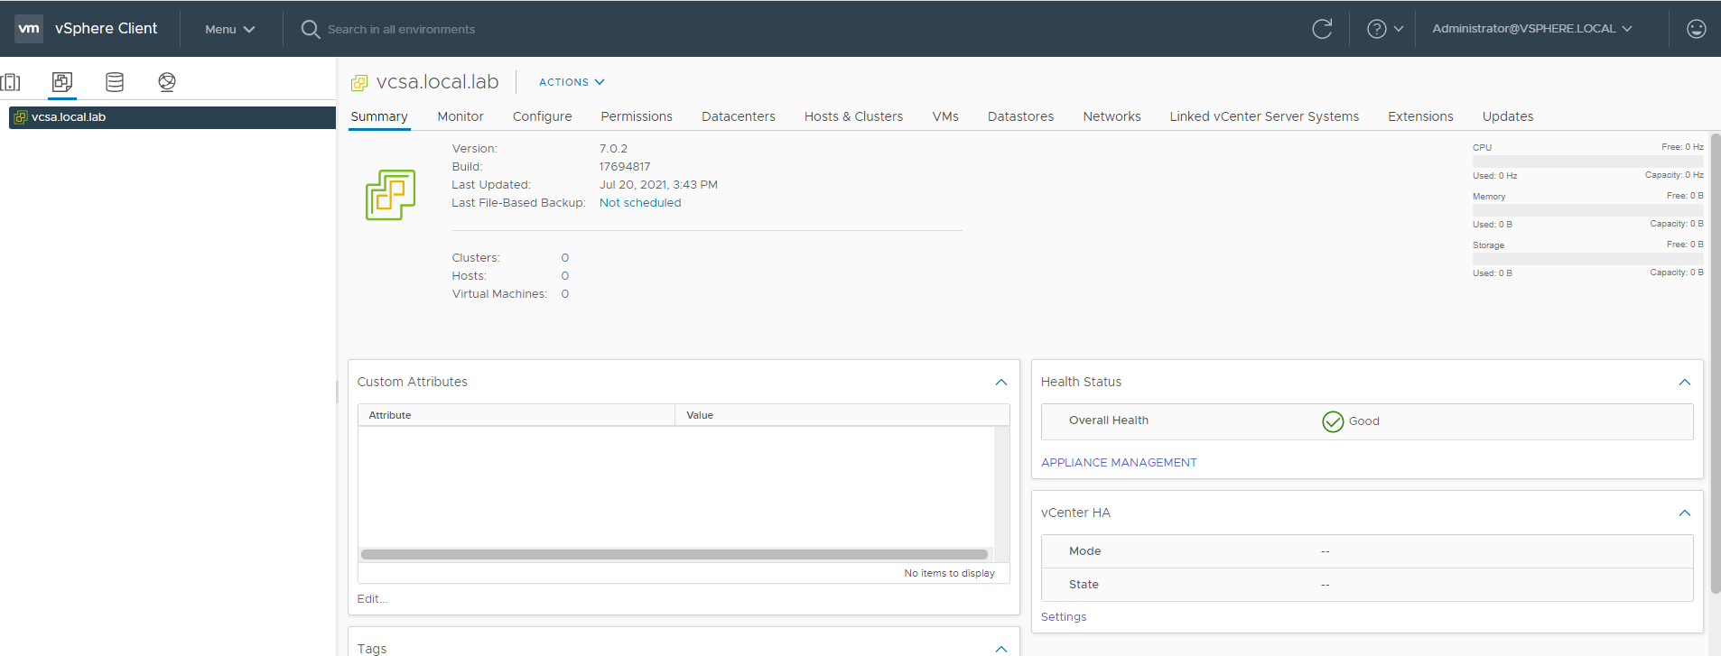Switch to the Datacenters tab
Viewport: 1721px width, 656px height.
[x=739, y=116]
